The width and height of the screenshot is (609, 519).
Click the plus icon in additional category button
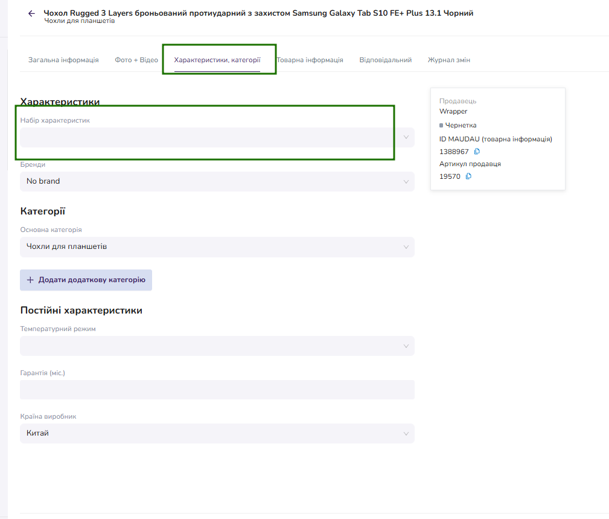[30, 280]
